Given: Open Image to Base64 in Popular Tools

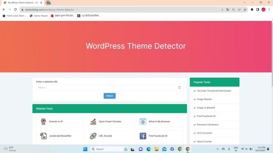Looking at the screenshot, I should (x=206, y=108).
